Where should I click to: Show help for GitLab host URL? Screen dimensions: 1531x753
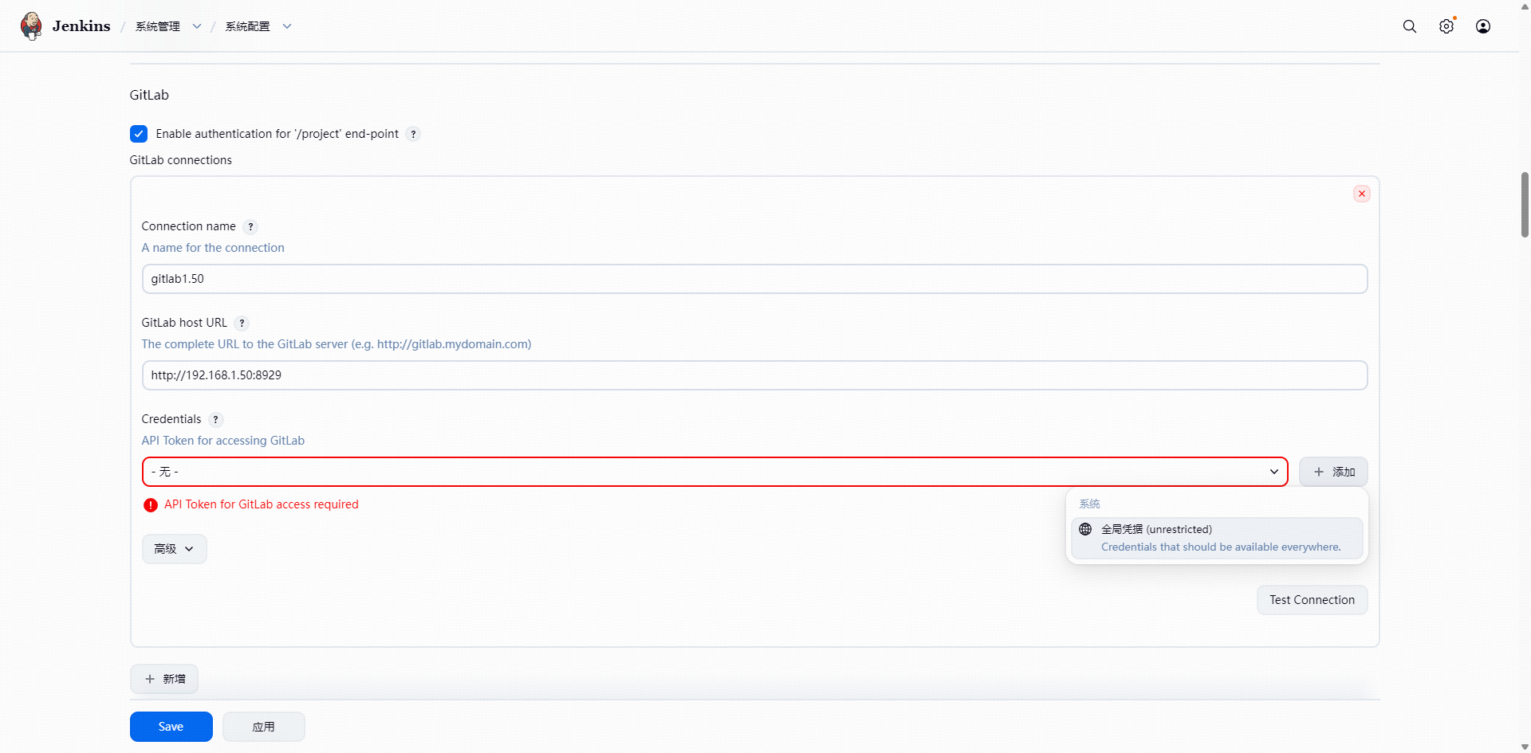click(242, 323)
